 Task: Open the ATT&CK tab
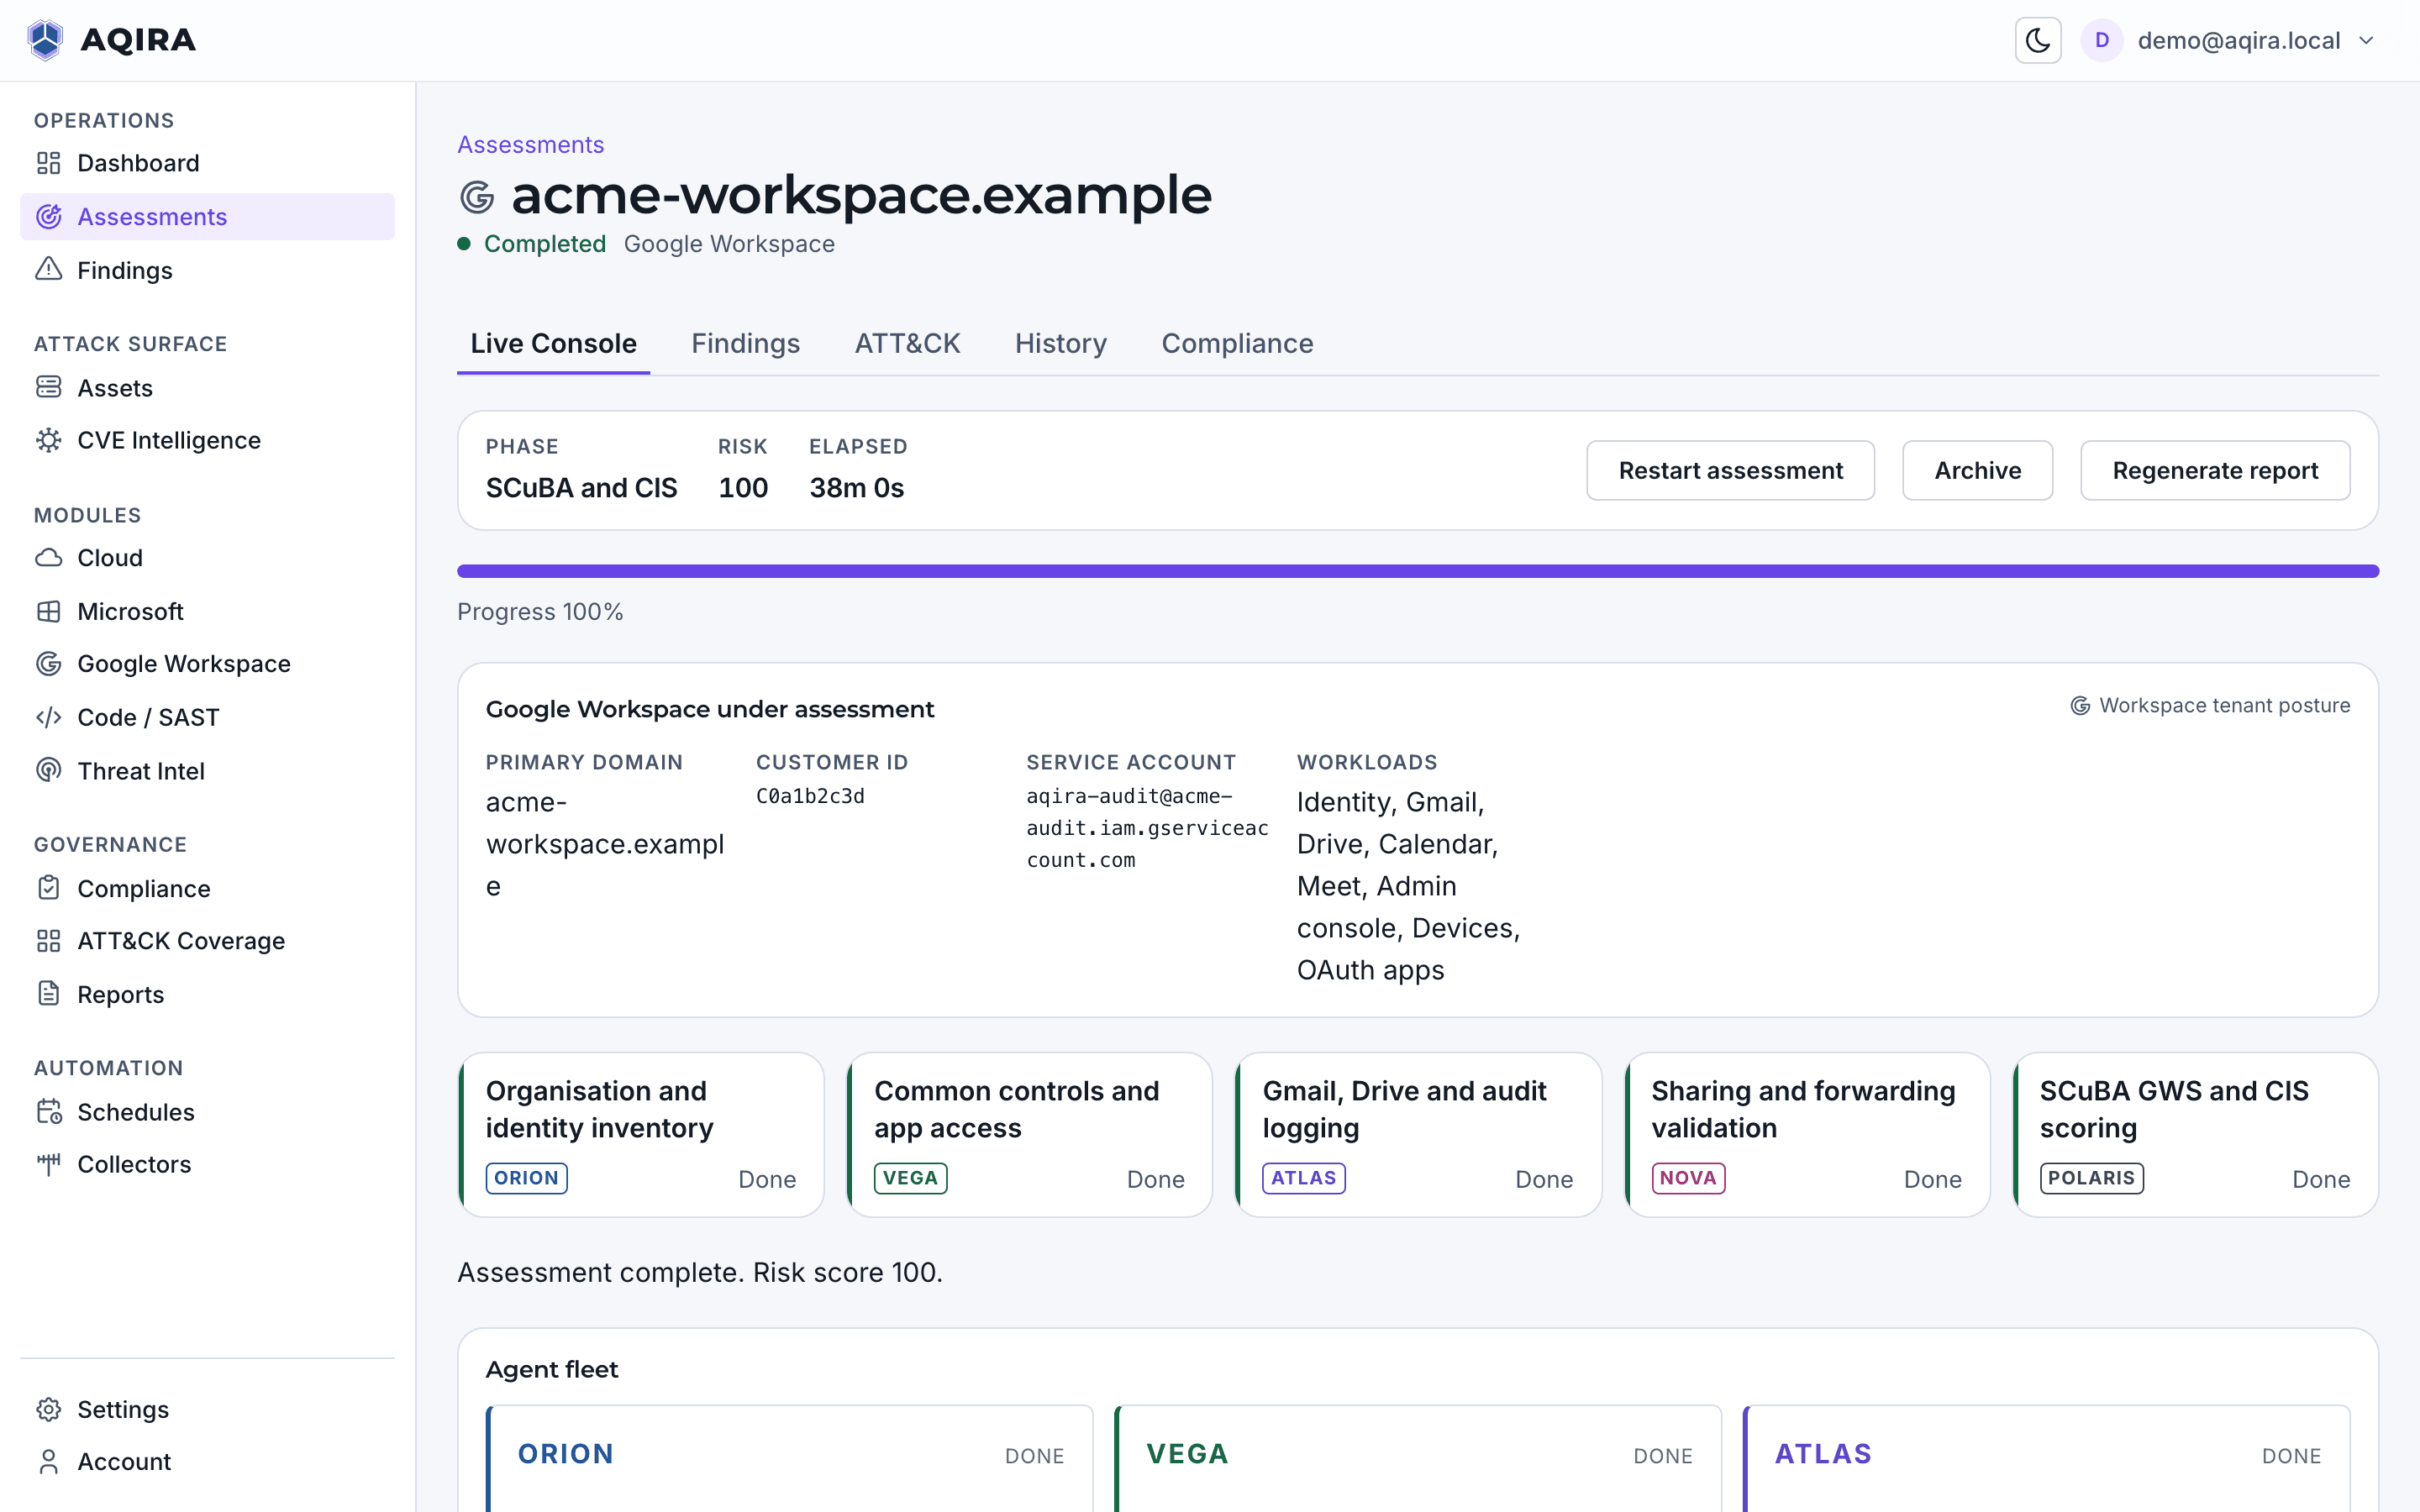(x=907, y=343)
